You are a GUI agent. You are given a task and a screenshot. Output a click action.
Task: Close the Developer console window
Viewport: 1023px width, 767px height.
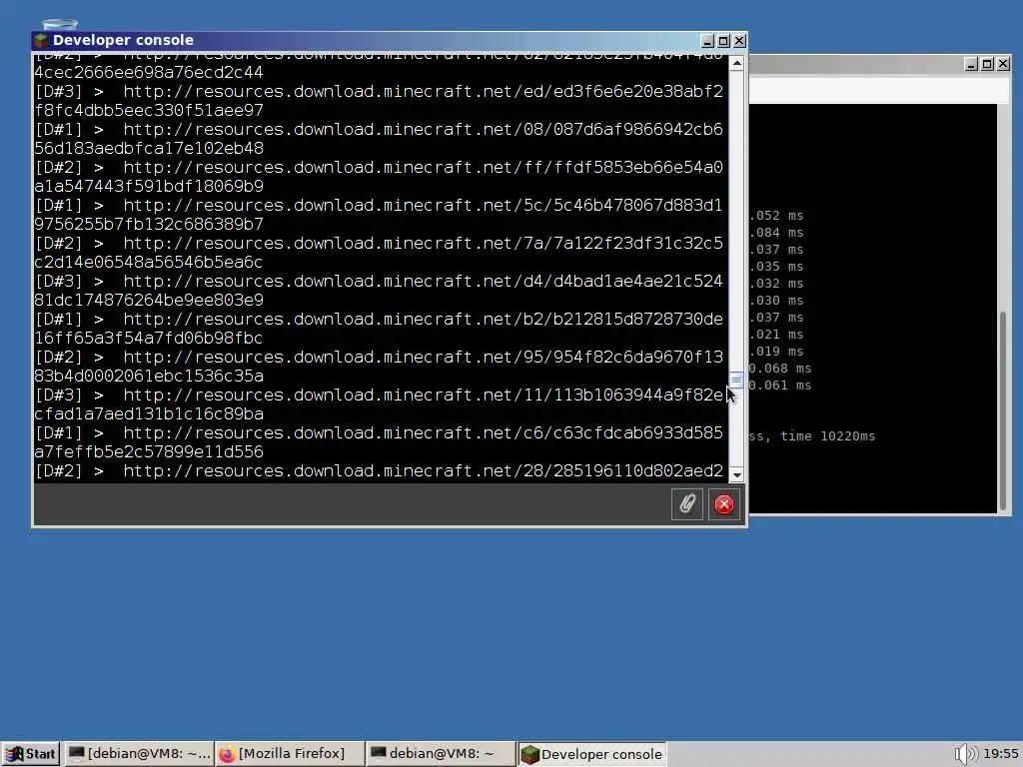tap(739, 41)
